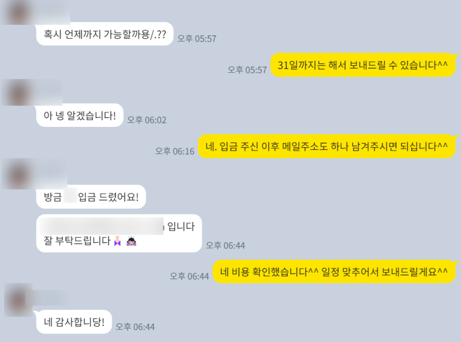Select the message '혹시 언제까지 가능할까용/.??'
This screenshot has width=461, height=342.
[x=105, y=34]
